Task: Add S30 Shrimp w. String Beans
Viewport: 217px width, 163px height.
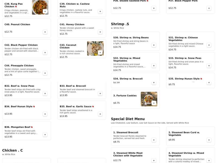Action: [x=154, y=45]
